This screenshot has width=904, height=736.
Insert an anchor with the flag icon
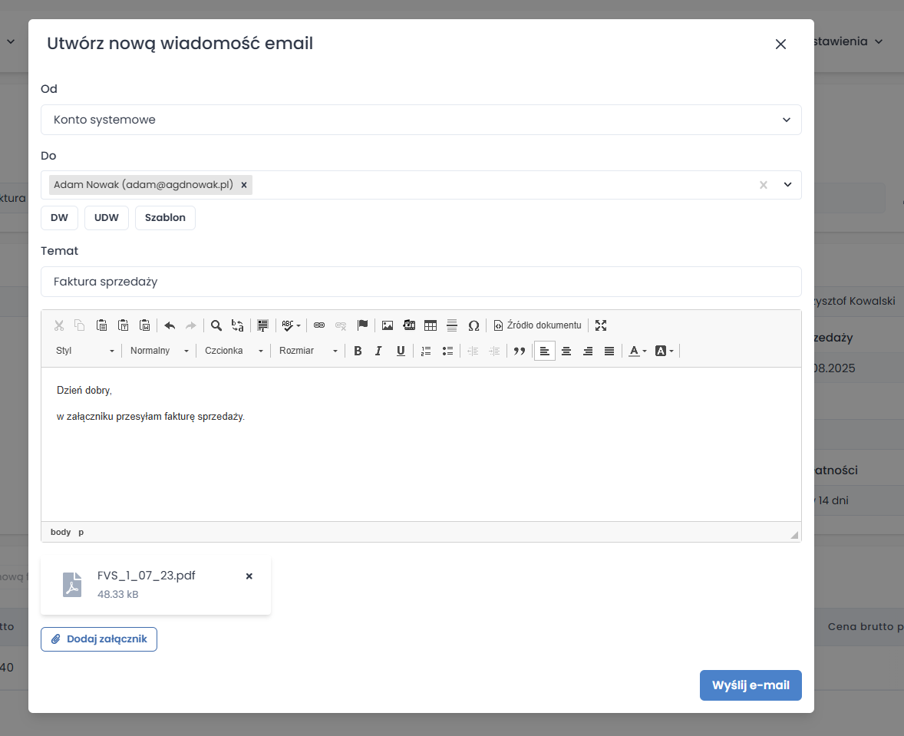362,325
